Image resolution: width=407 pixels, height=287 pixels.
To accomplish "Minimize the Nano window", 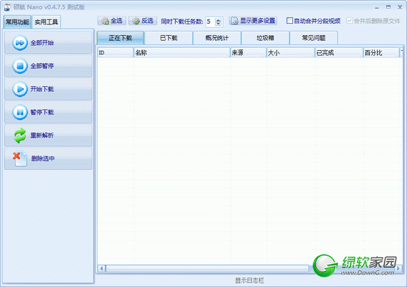I will [x=376, y=7].
